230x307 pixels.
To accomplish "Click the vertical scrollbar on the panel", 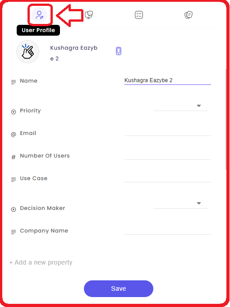I will tap(226, 120).
